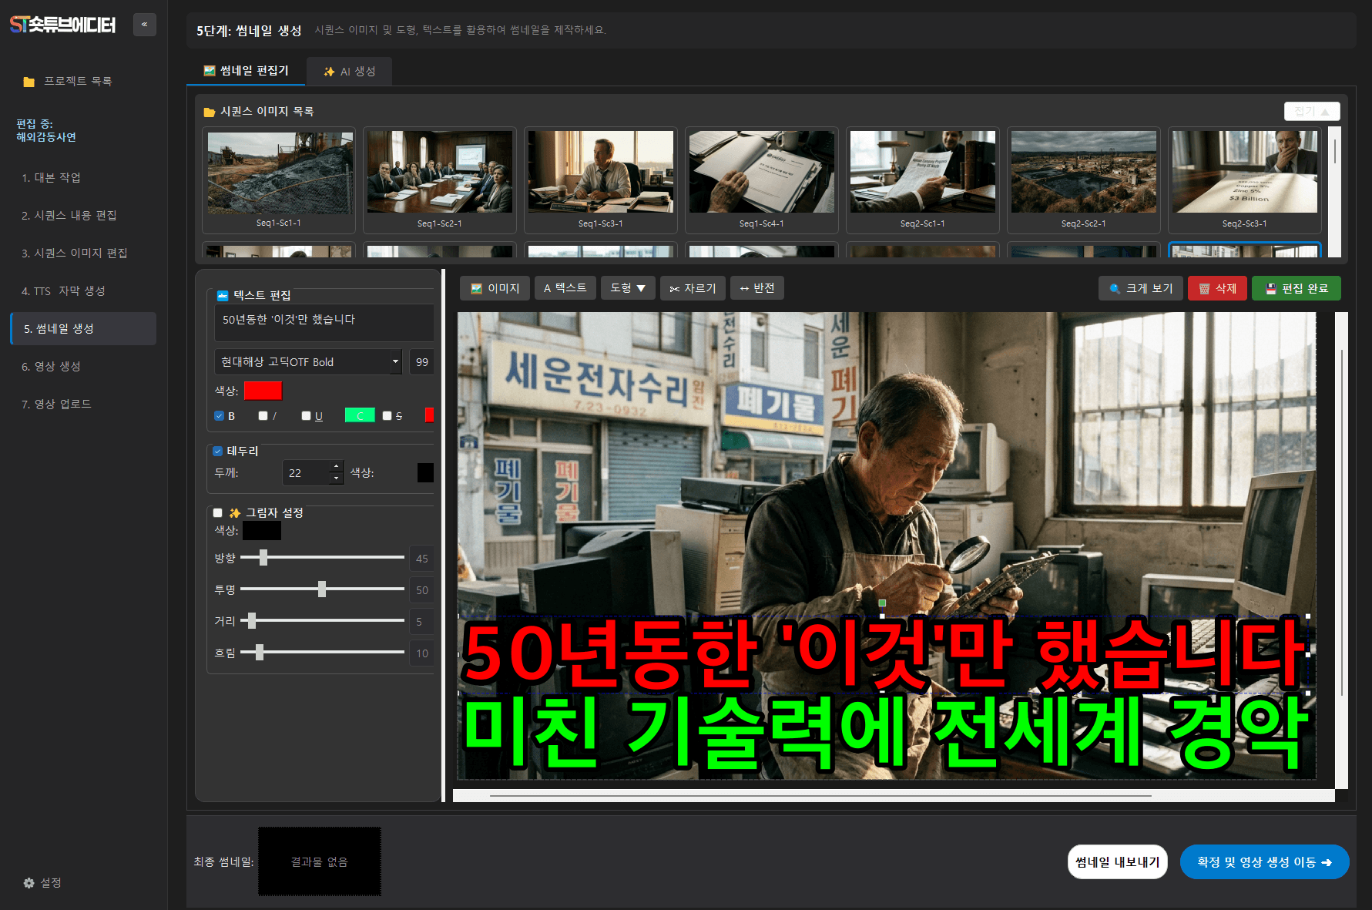Collapse the sequence image list with 접기
Screen dimensions: 1372x910
click(x=1311, y=111)
